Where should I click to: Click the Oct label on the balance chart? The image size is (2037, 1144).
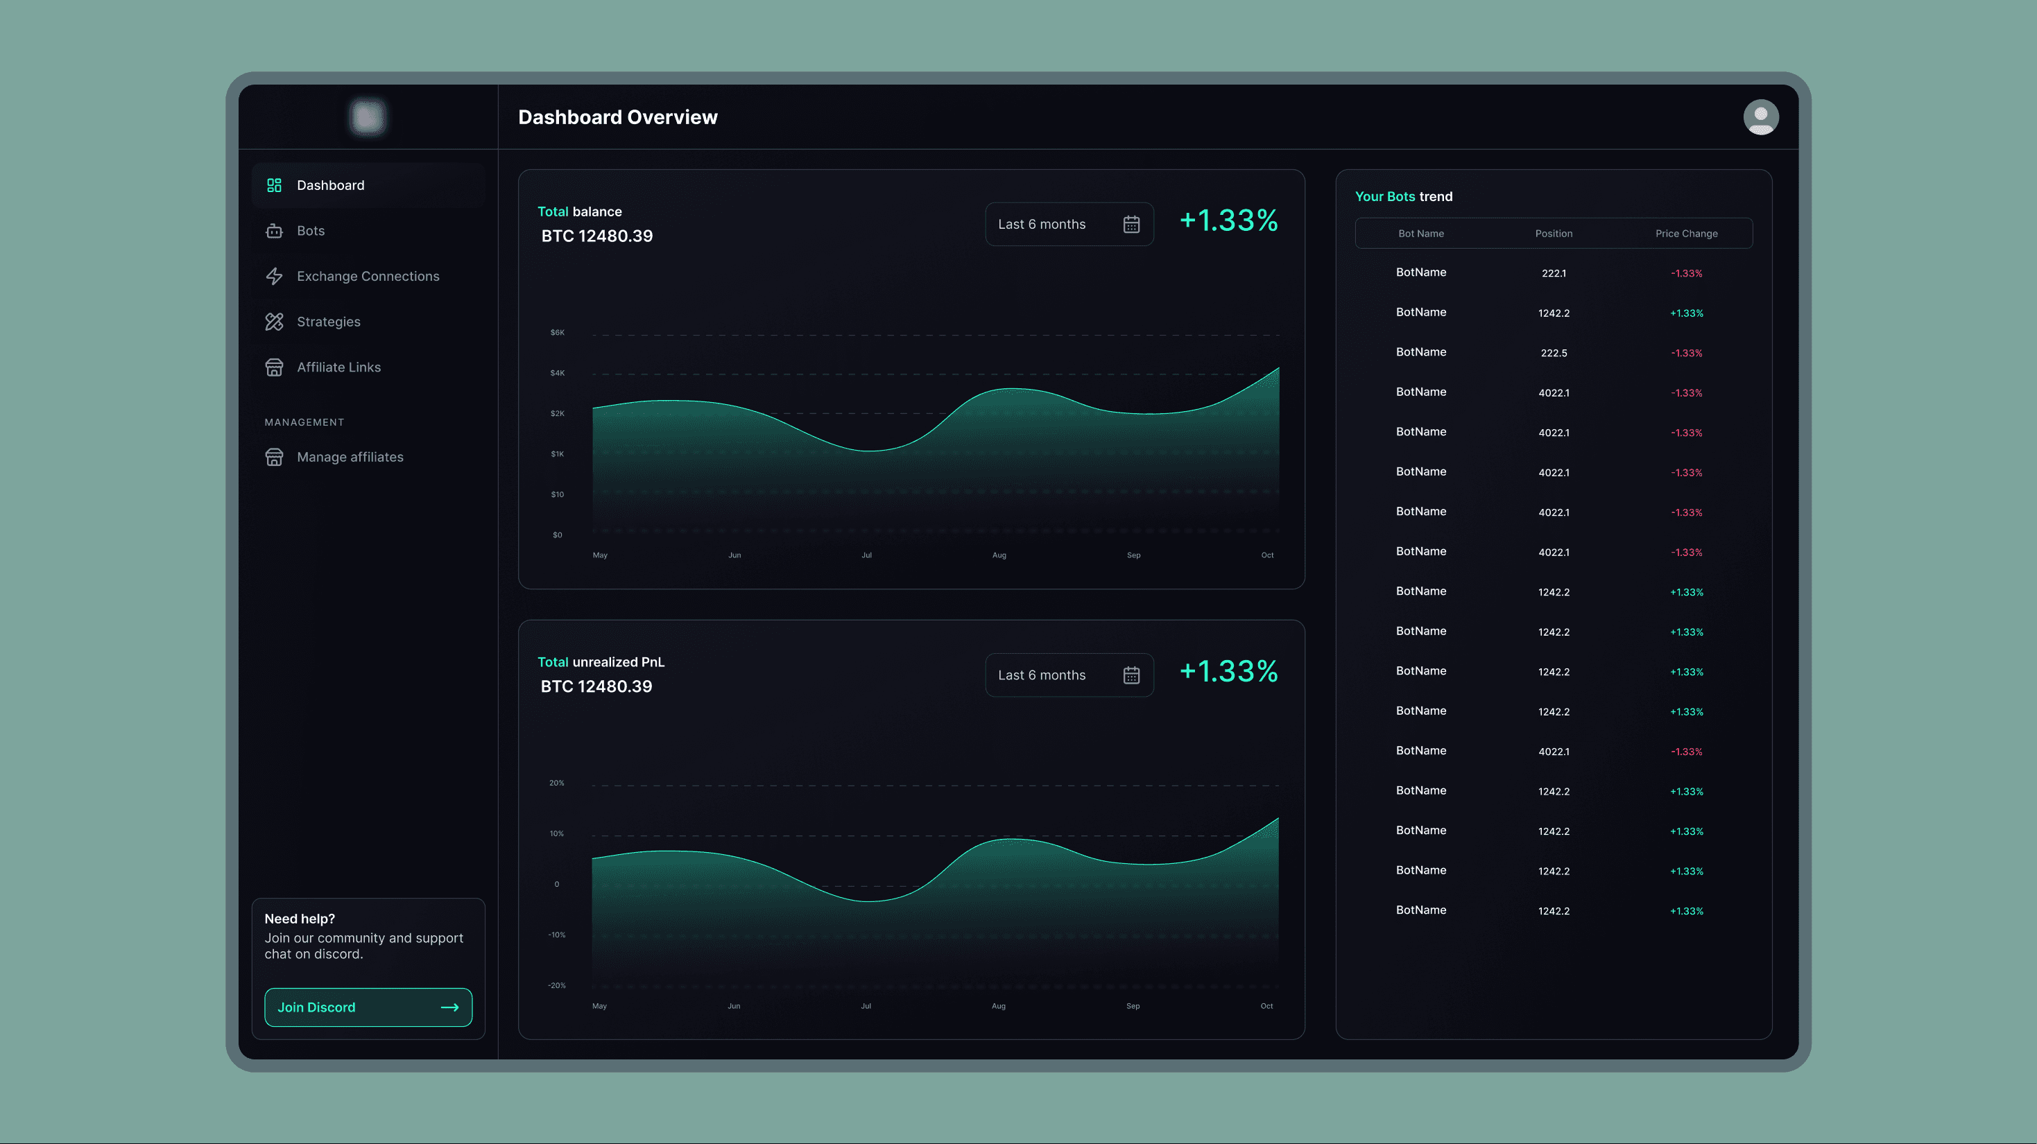[x=1266, y=554]
